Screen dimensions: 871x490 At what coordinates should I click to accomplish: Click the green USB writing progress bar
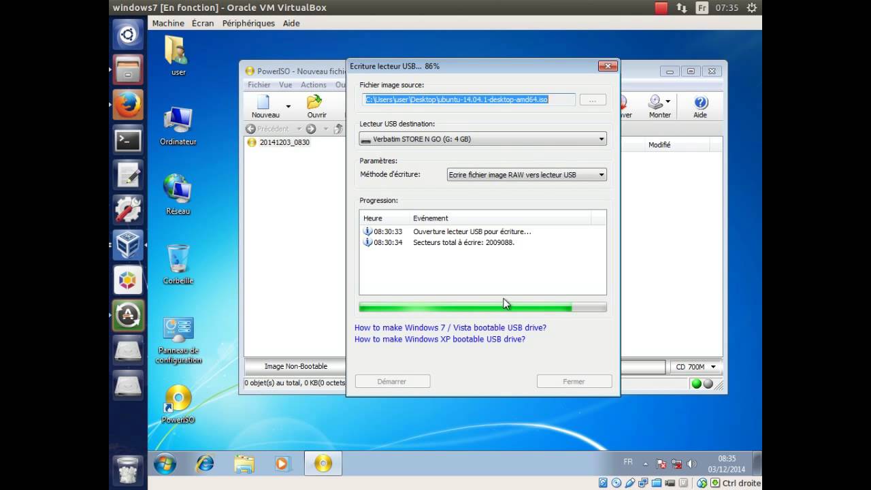coord(482,308)
